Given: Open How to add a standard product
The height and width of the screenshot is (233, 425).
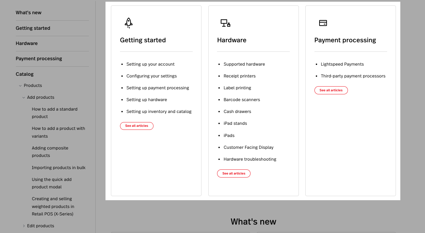Looking at the screenshot, I should point(54,113).
